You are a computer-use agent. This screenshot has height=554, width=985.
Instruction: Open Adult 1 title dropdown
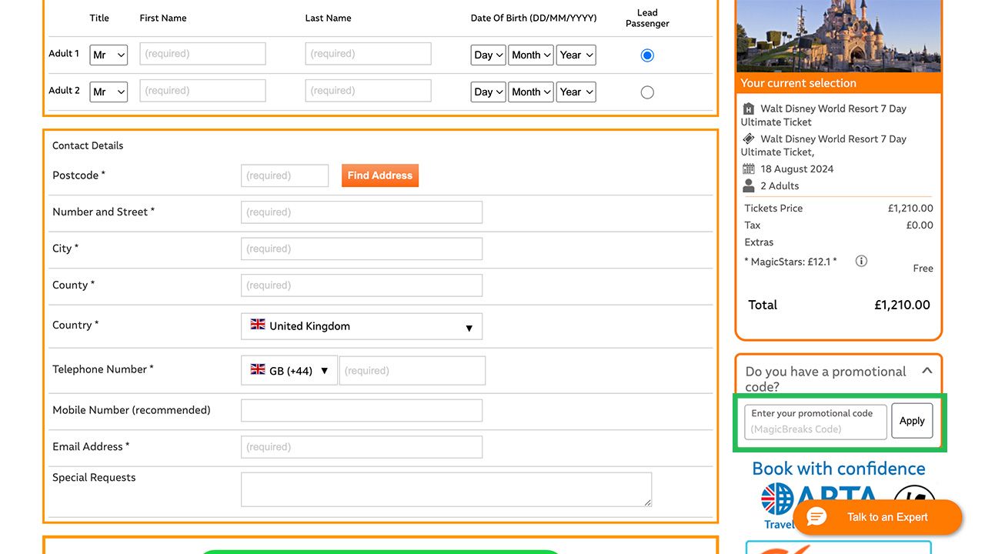pos(109,55)
